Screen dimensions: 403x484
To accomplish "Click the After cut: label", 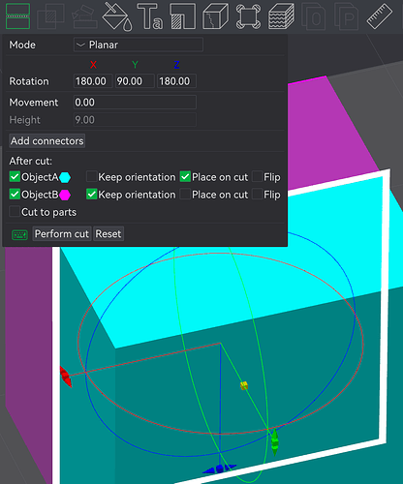I will (x=31, y=161).
